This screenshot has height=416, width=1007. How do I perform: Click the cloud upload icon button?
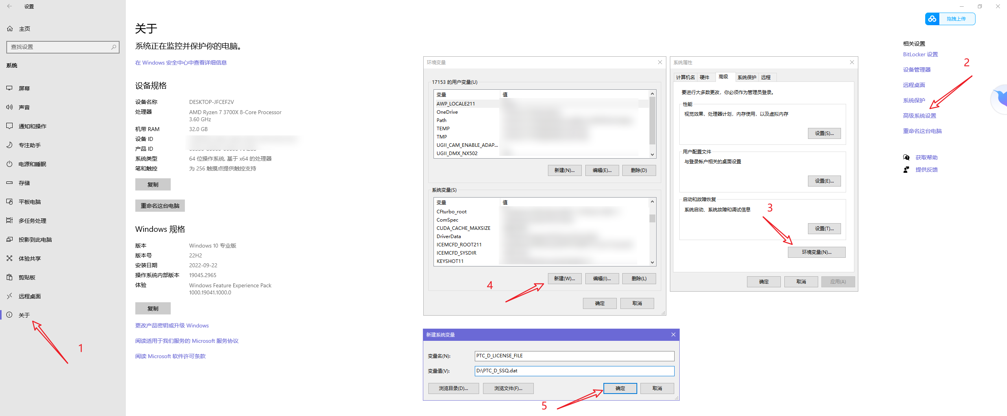[932, 19]
